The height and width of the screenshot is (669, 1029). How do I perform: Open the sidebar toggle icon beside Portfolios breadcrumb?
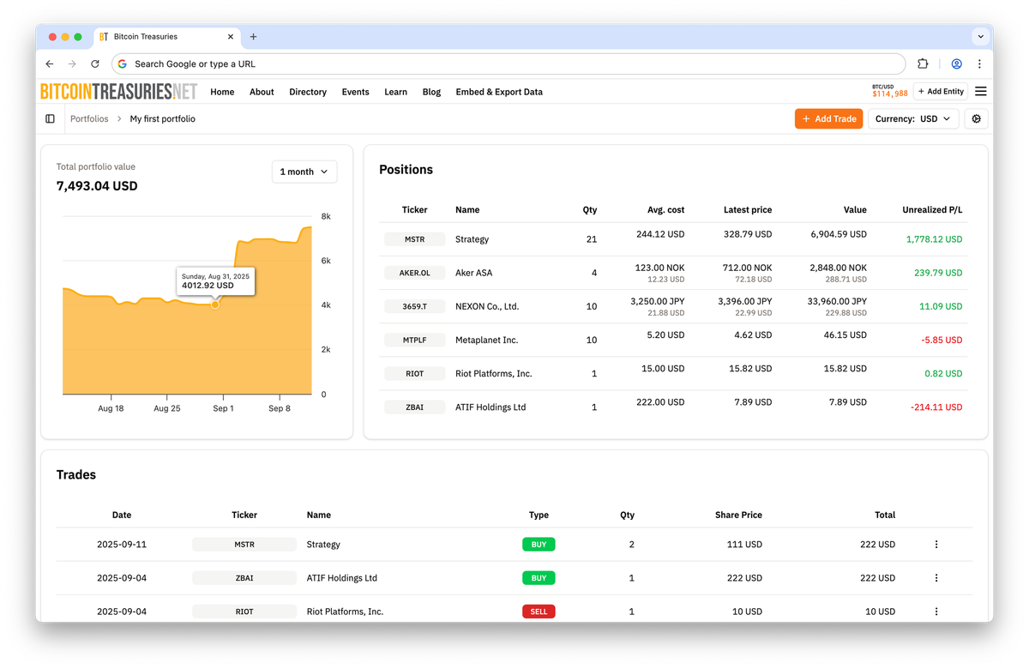click(x=50, y=118)
